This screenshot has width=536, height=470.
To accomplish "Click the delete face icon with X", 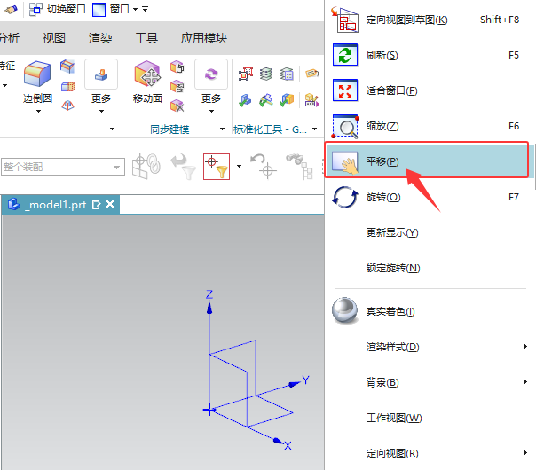I will (177, 106).
